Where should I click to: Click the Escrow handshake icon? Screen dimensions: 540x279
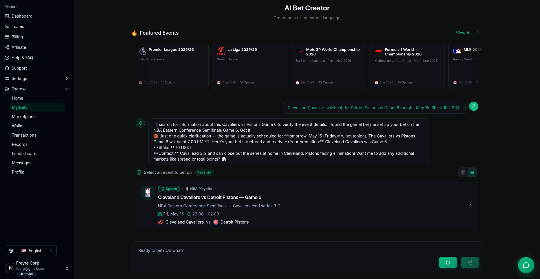coord(7,89)
